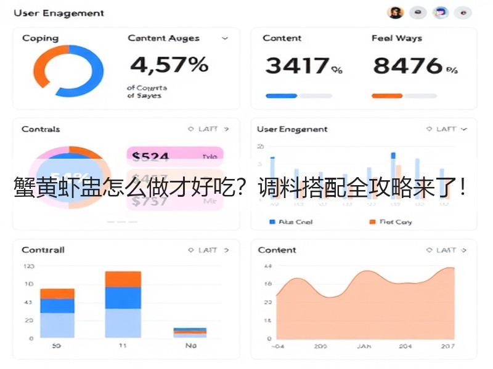493x369 pixels.
Task: Click the pink $524 tile
Action: click(175, 156)
